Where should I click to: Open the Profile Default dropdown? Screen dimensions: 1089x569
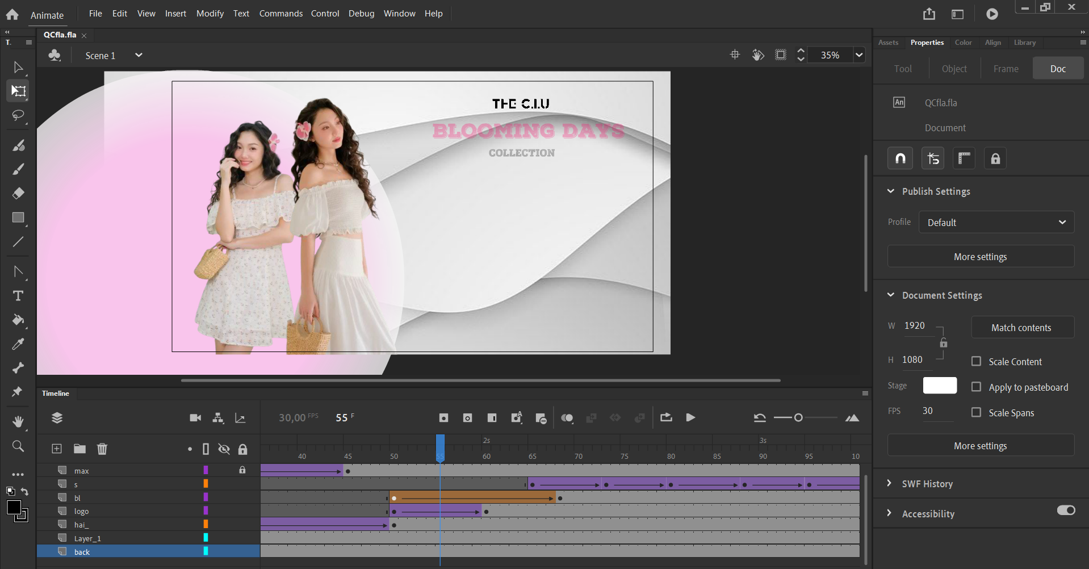[996, 222]
